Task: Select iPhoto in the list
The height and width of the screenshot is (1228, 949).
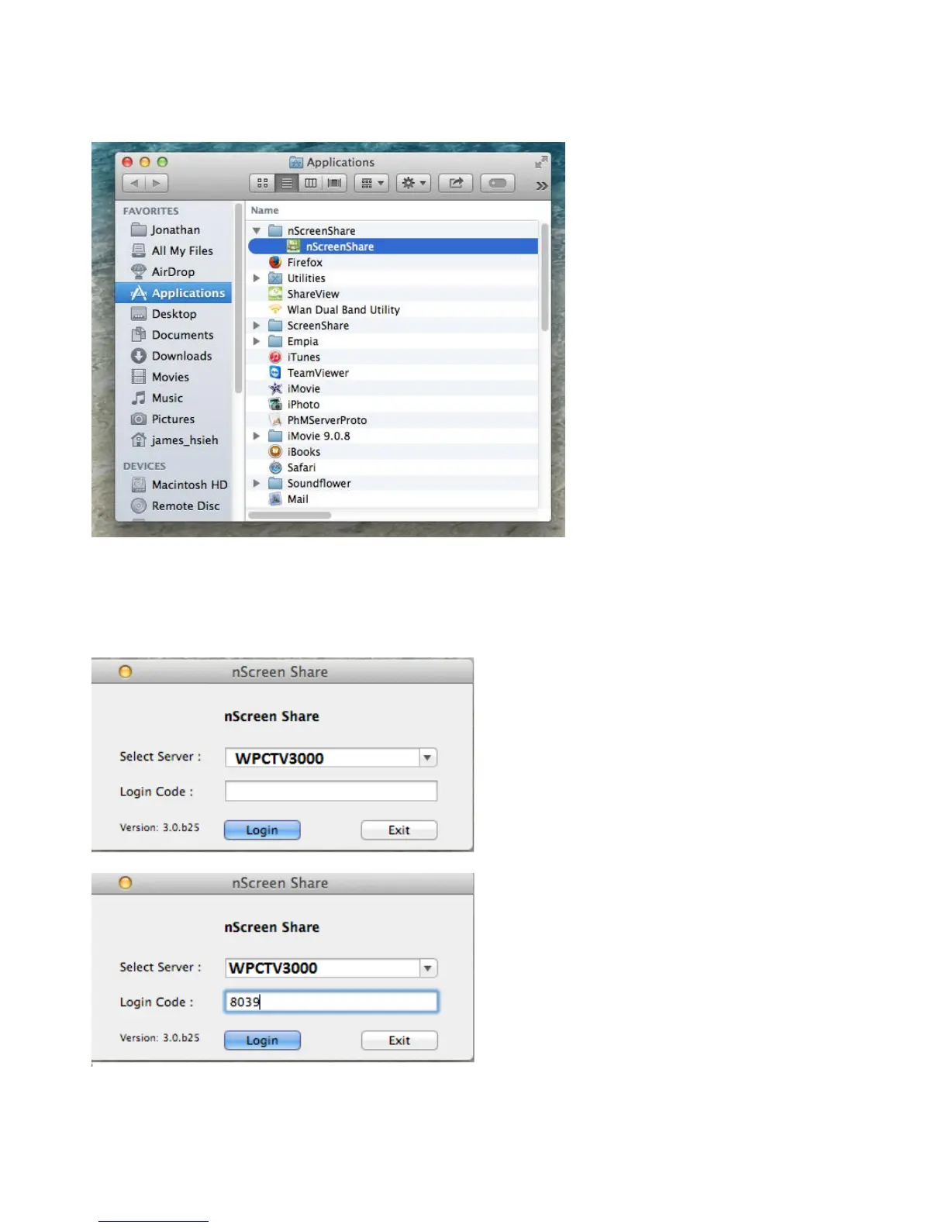Action: (393, 404)
